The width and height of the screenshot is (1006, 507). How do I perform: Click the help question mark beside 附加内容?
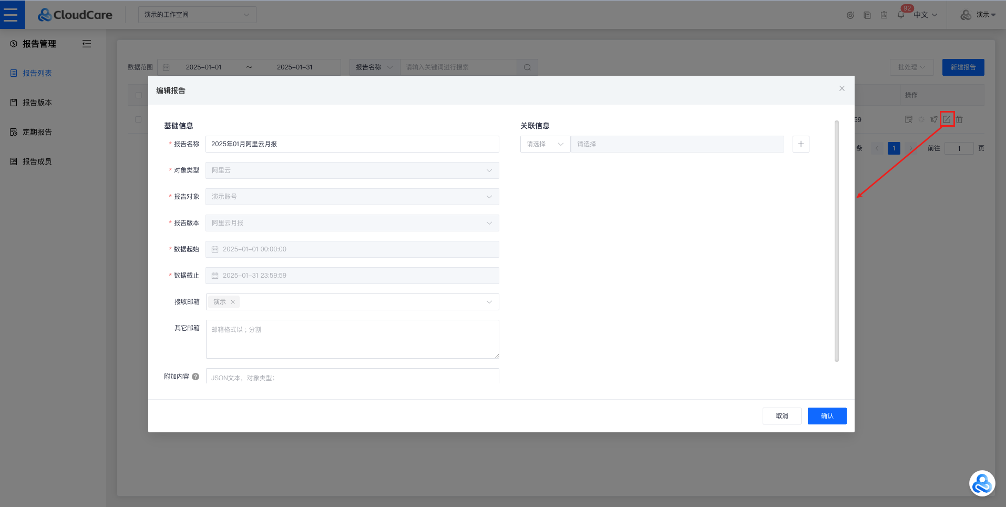pyautogui.click(x=196, y=377)
